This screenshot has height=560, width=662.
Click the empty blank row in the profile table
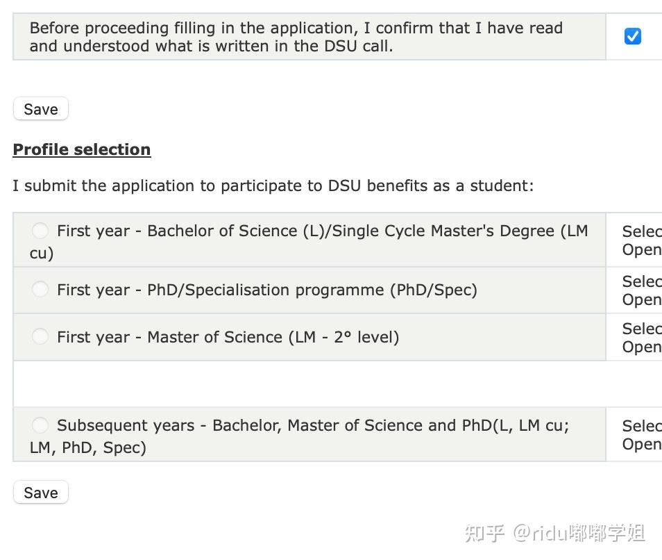click(x=309, y=384)
